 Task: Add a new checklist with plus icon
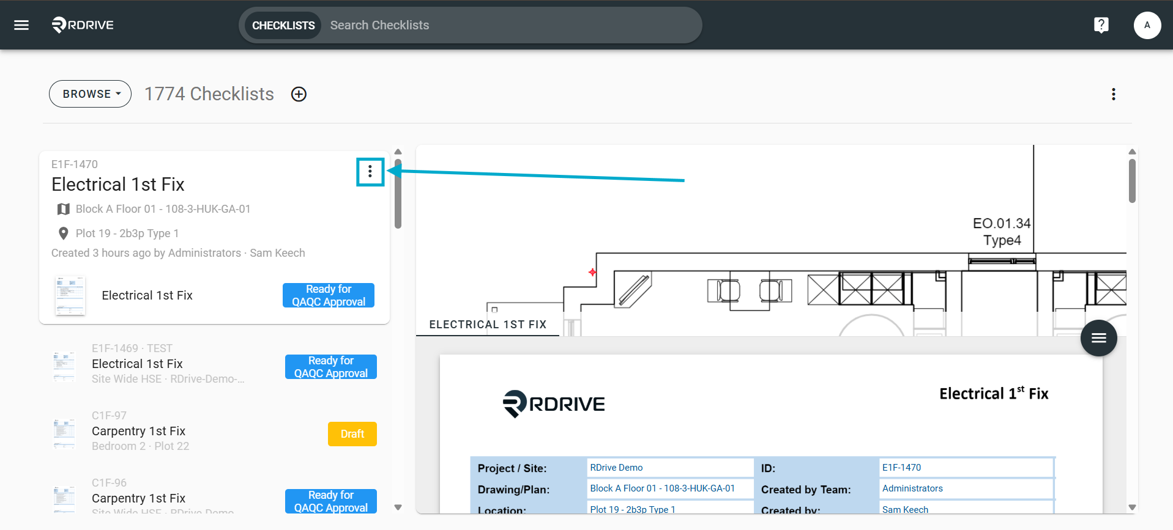[x=299, y=94]
